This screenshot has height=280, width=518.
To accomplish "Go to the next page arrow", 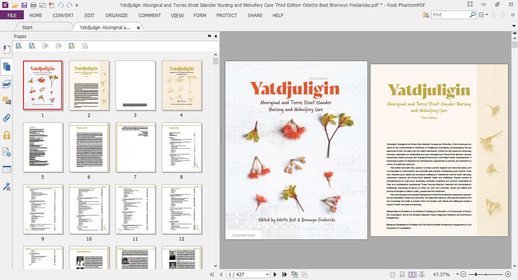I will pyautogui.click(x=275, y=274).
